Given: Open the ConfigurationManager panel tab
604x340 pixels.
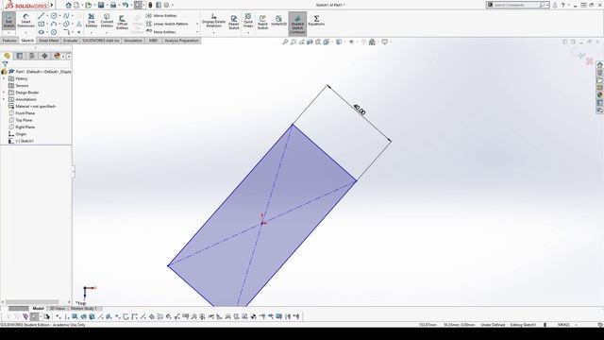Looking at the screenshot, I should tap(32, 56).
